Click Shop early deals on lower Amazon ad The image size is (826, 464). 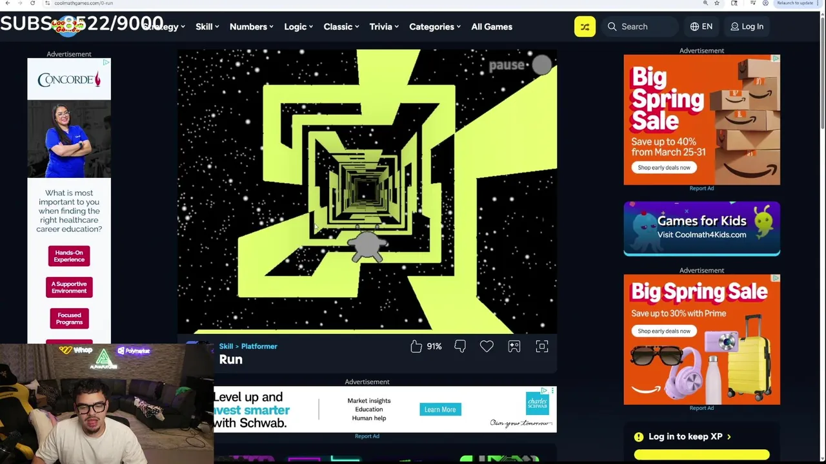click(664, 331)
